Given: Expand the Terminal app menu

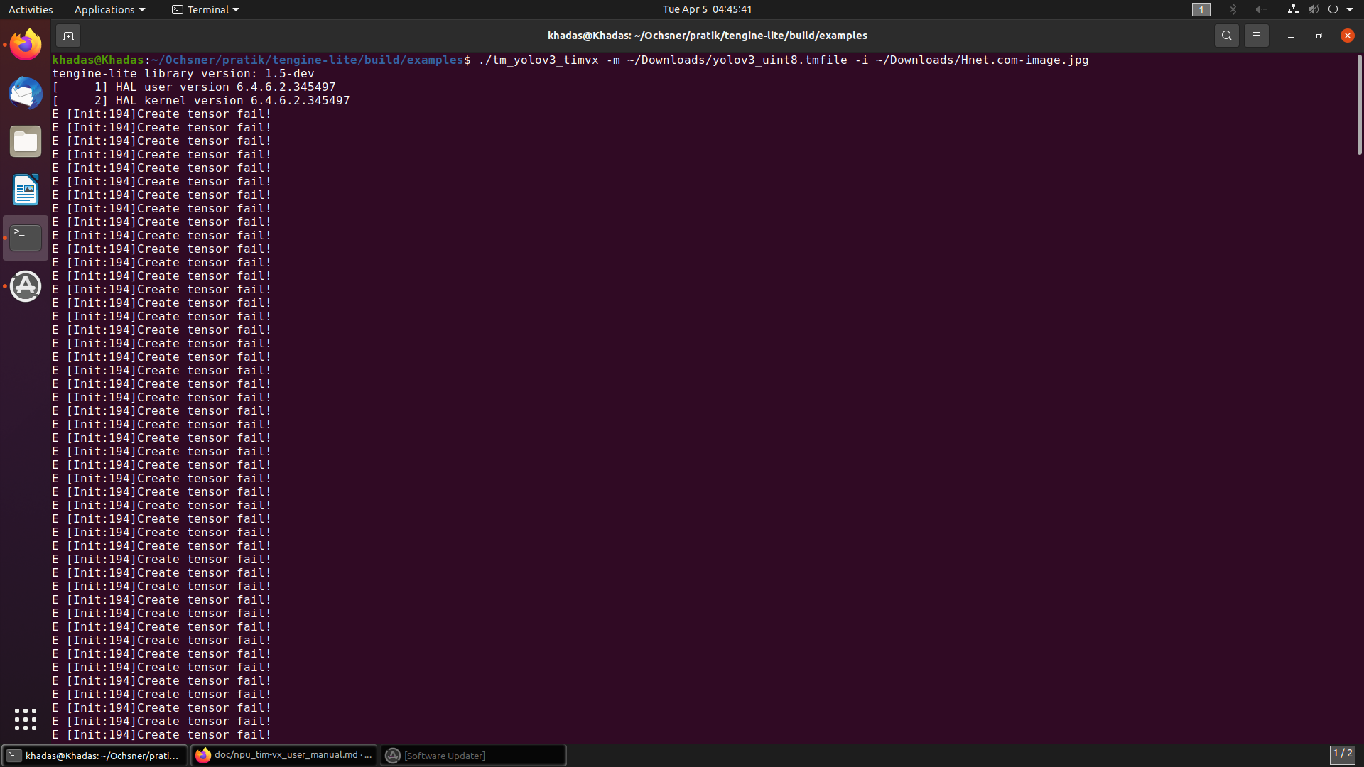Looking at the screenshot, I should click(205, 9).
